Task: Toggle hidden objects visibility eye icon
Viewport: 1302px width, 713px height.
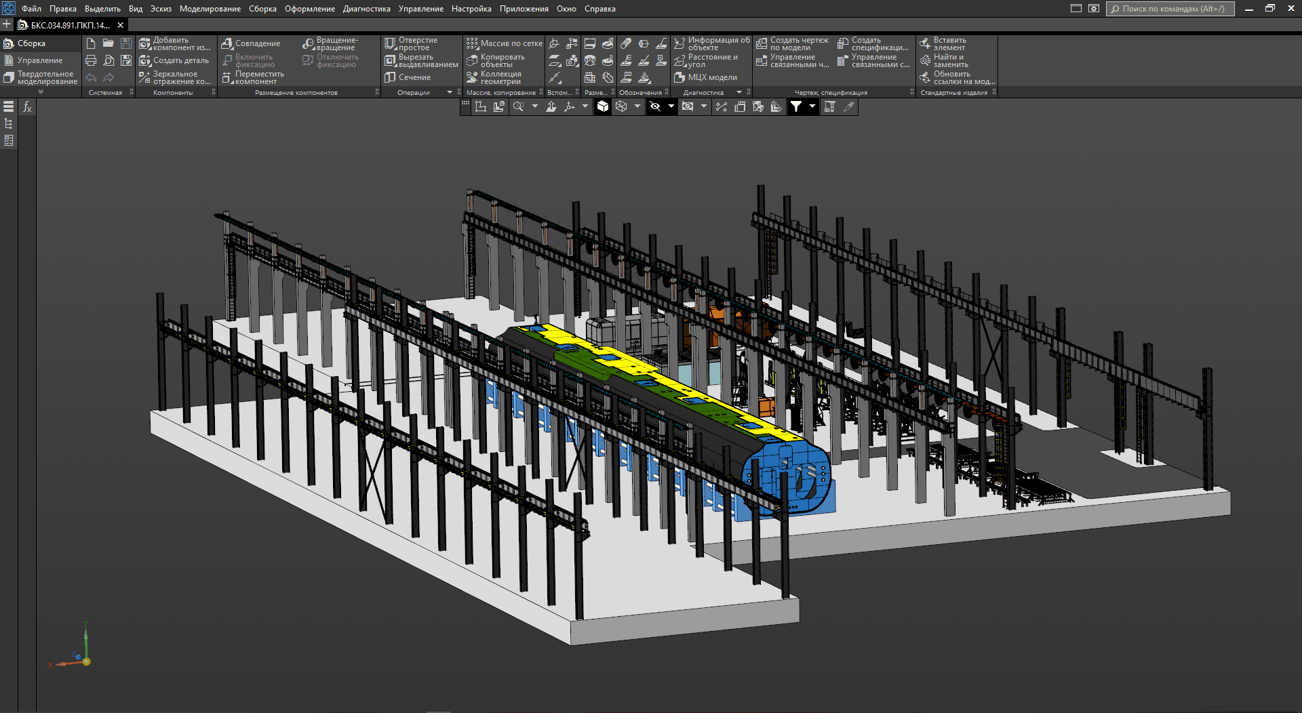Action: point(655,106)
